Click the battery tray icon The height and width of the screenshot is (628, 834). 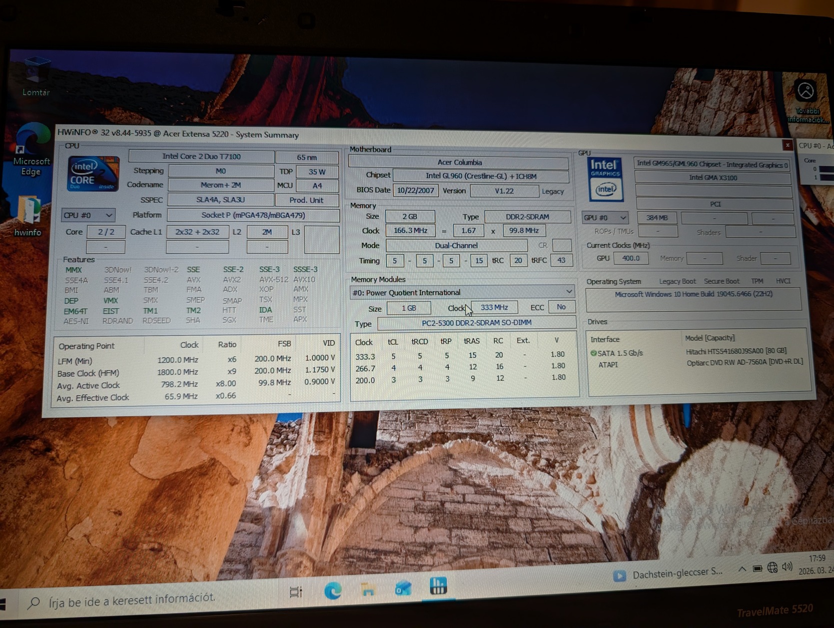pos(758,569)
